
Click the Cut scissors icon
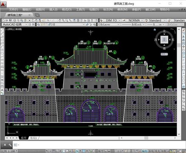pos(29,20)
